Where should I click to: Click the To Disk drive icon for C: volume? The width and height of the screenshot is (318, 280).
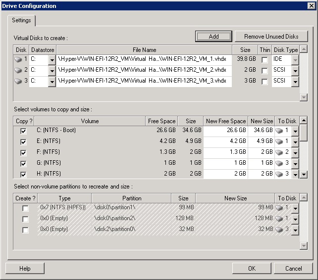pos(280,131)
